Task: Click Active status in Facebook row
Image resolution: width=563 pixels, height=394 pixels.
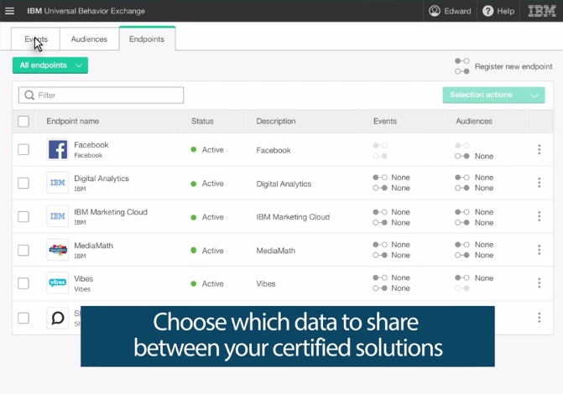Action: tap(207, 149)
